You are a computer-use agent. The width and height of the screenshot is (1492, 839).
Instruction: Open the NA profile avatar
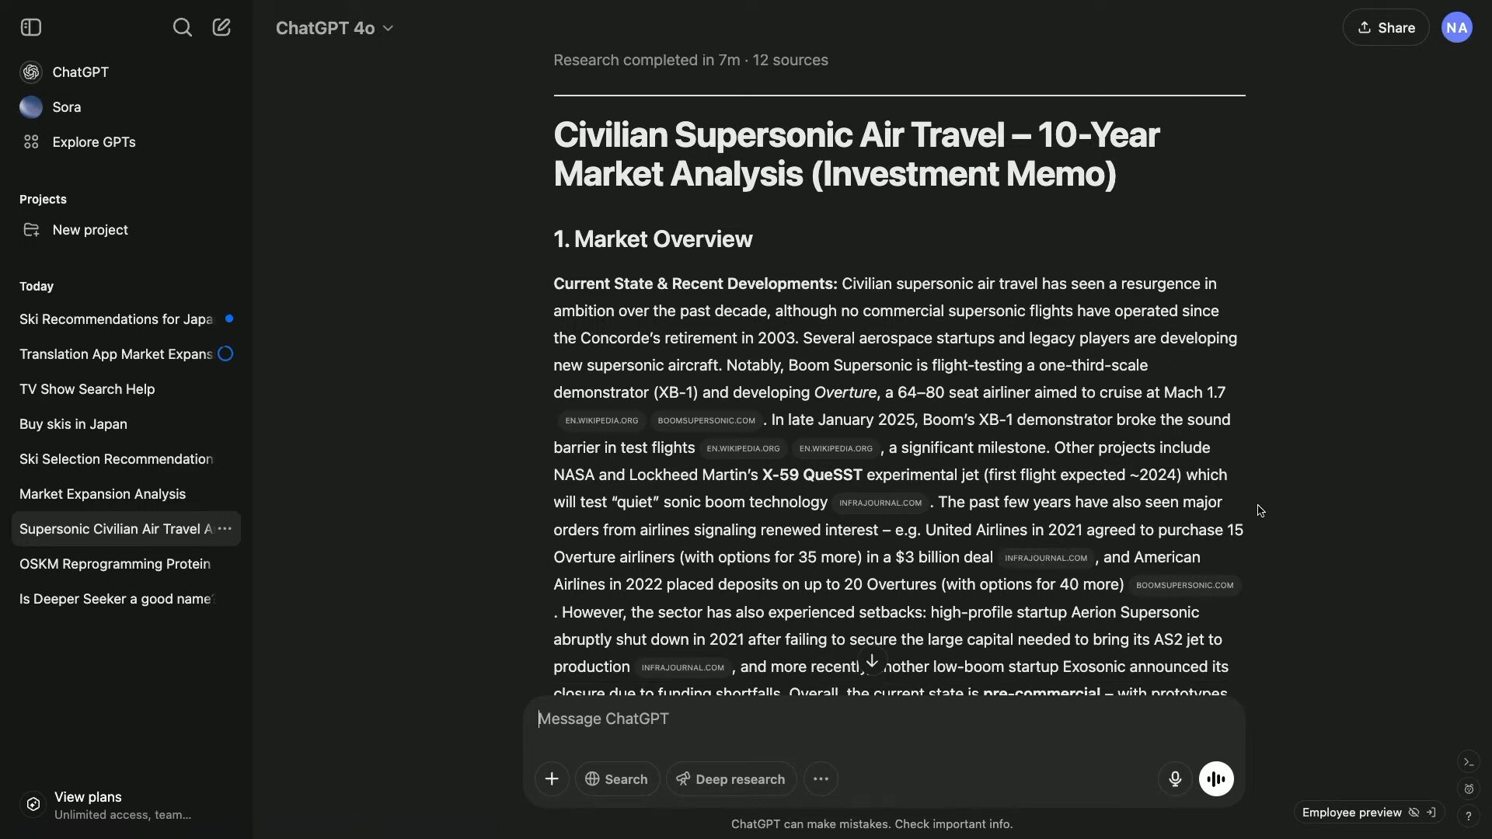click(x=1456, y=28)
